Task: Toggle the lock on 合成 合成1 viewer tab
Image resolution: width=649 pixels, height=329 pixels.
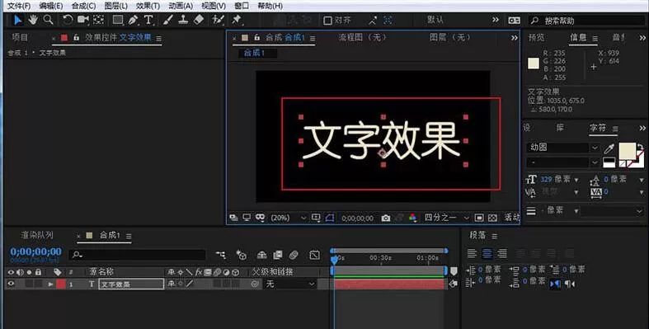Action: click(257, 38)
